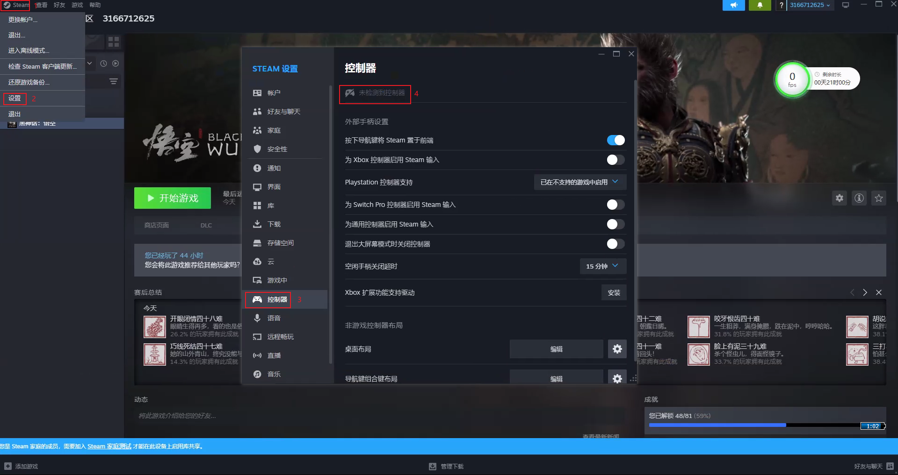Open the 云 cloud settings icon
Image resolution: width=898 pixels, height=475 pixels.
[257, 262]
